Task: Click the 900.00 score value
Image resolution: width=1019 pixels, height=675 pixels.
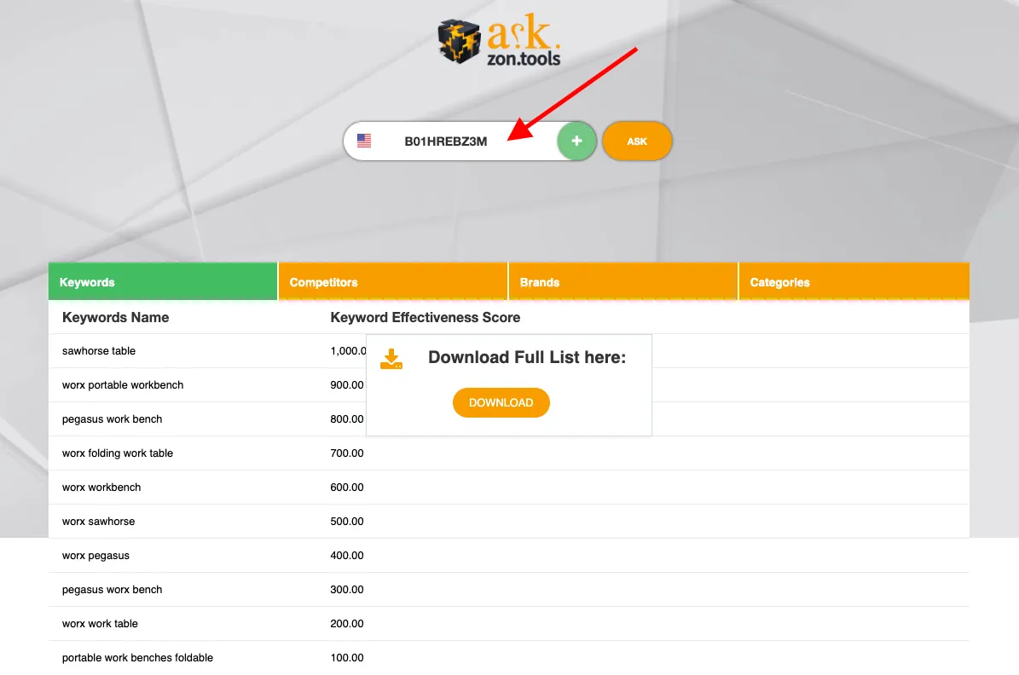Action: tap(347, 385)
